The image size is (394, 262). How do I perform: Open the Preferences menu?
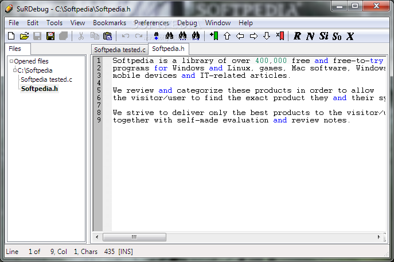click(x=151, y=23)
